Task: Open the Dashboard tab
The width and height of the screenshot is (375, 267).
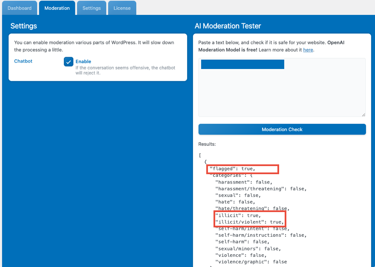Action: point(20,8)
